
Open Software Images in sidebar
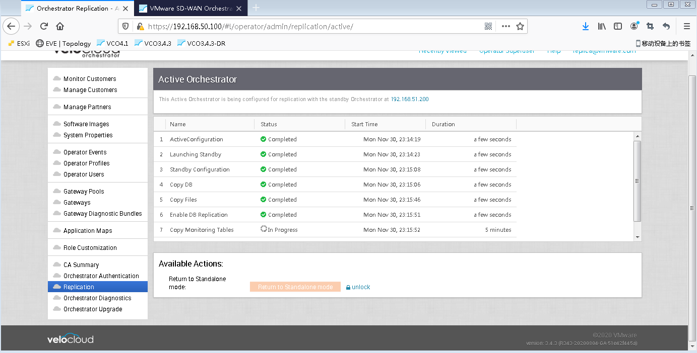tap(86, 124)
